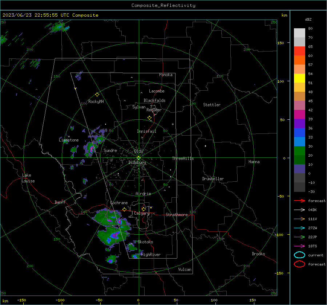Click the green 22JP arrow legend icon

(x=299, y=237)
